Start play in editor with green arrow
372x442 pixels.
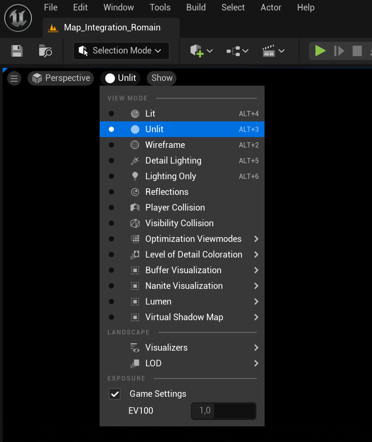tap(320, 51)
